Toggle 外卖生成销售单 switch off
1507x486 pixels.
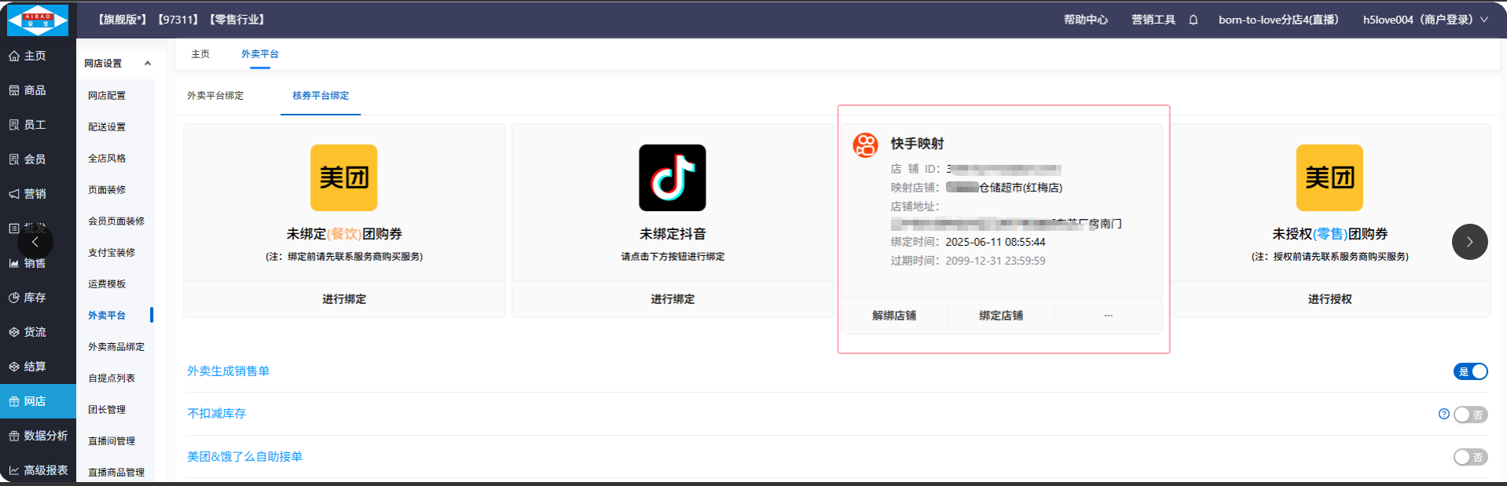click(1471, 371)
